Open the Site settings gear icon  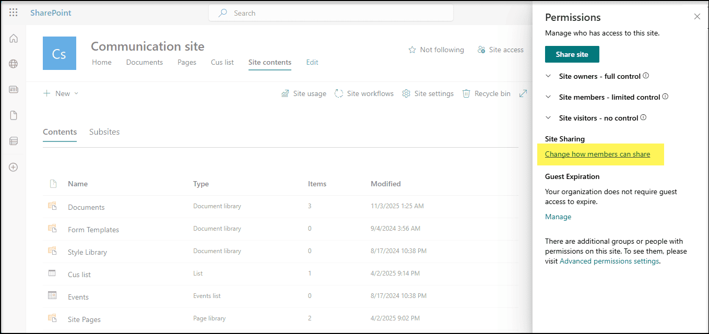pyautogui.click(x=407, y=93)
